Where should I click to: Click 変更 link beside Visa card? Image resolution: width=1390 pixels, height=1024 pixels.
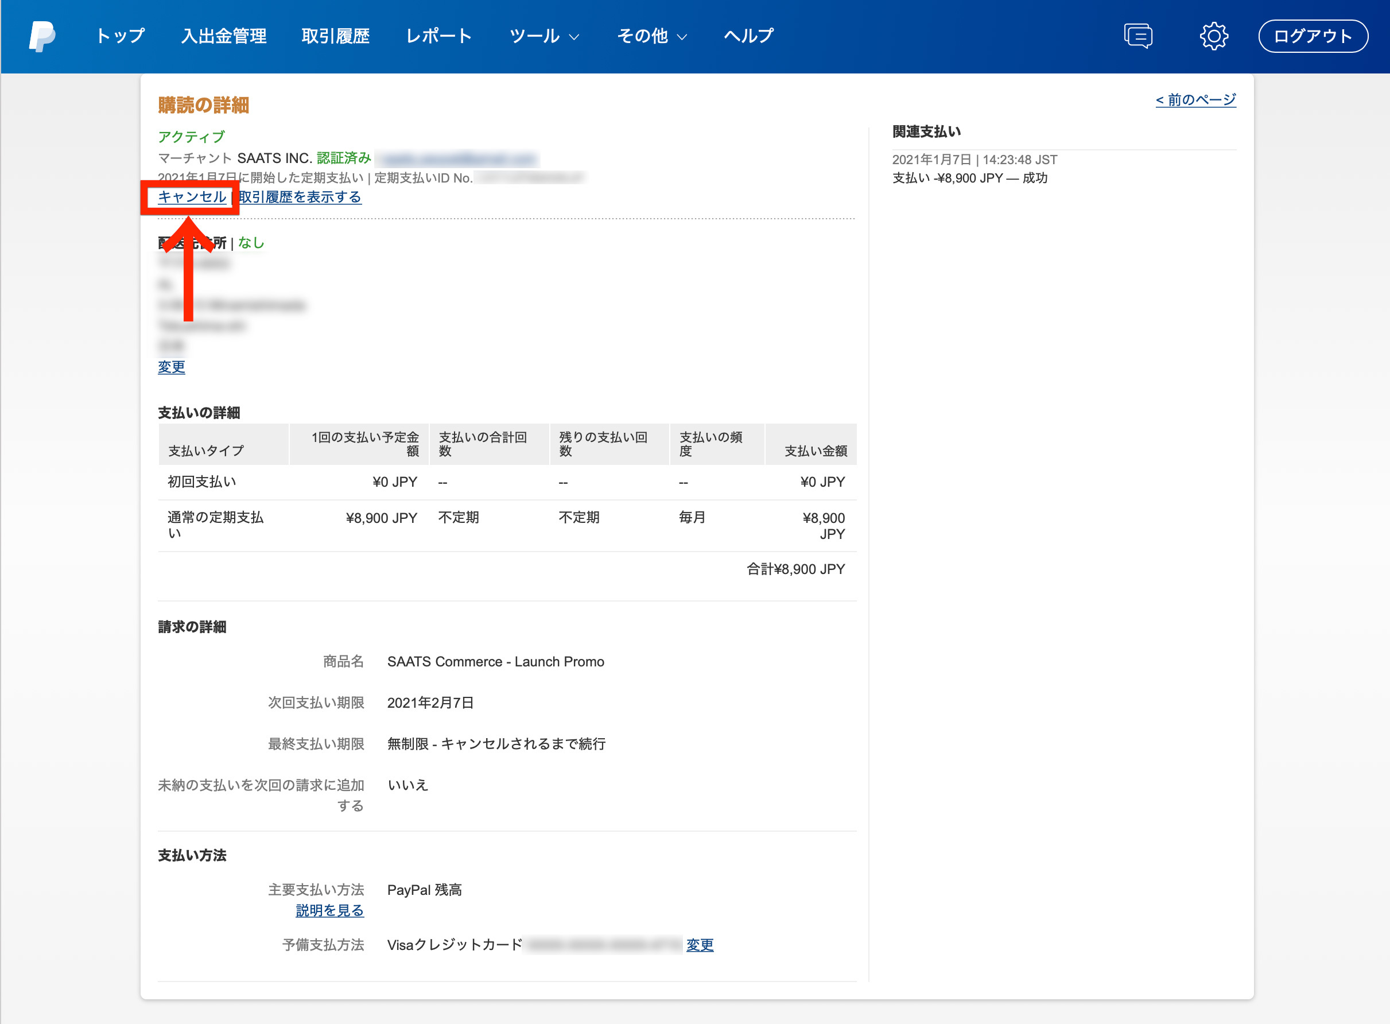tap(700, 945)
